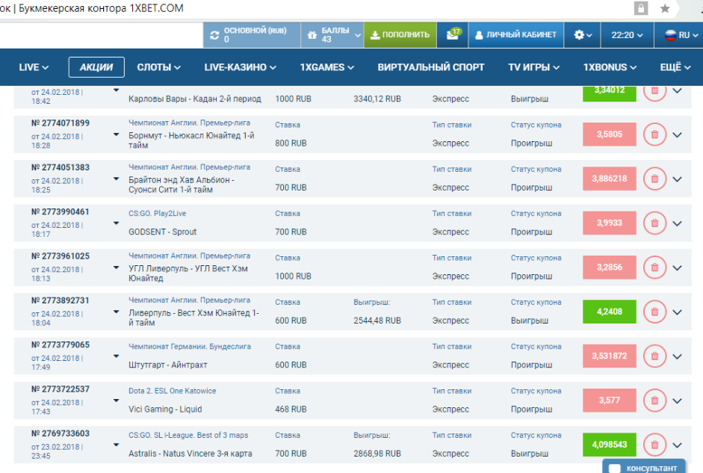Refresh the main RUB balance icon

click(214, 35)
